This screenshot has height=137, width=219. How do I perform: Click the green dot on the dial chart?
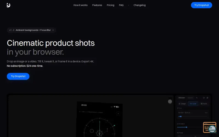click(x=114, y=125)
